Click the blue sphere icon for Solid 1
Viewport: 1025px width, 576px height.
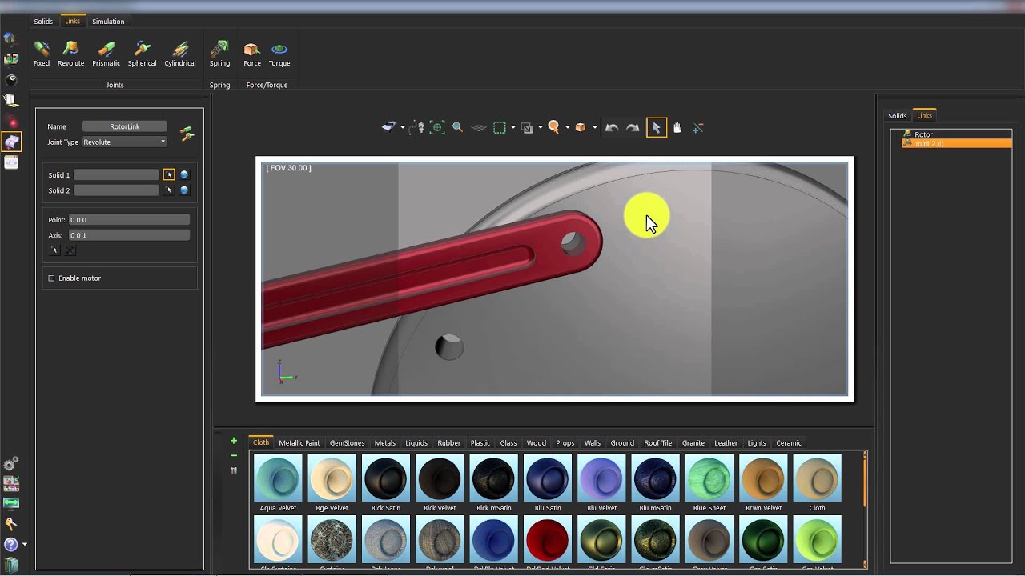tap(184, 174)
